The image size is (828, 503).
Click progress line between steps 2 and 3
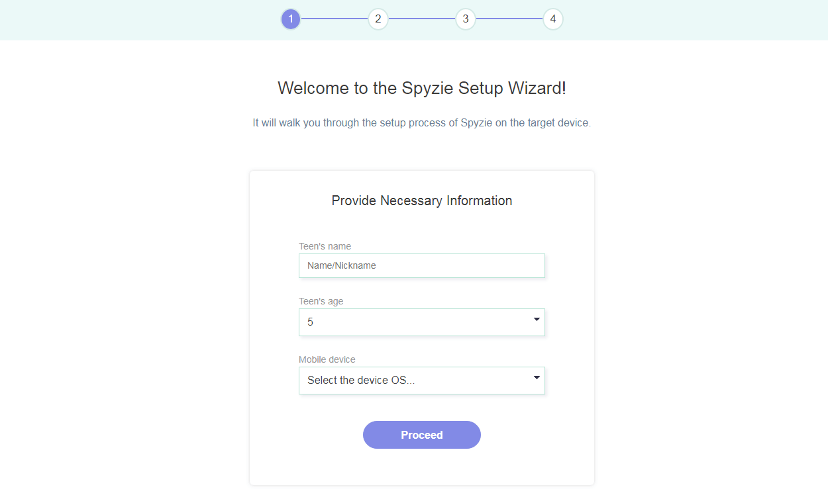422,19
